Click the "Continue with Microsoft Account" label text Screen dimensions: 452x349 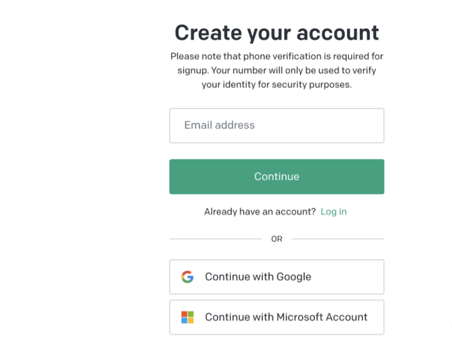tap(286, 317)
